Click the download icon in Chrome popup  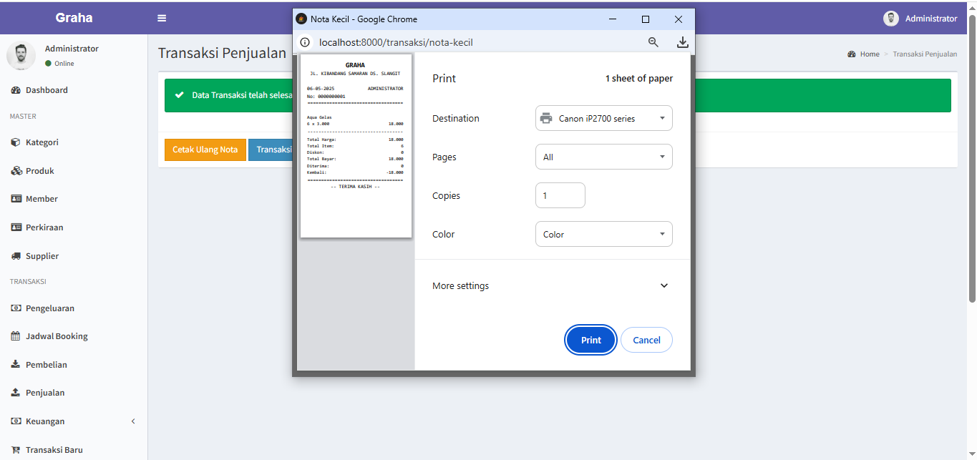[x=682, y=42]
